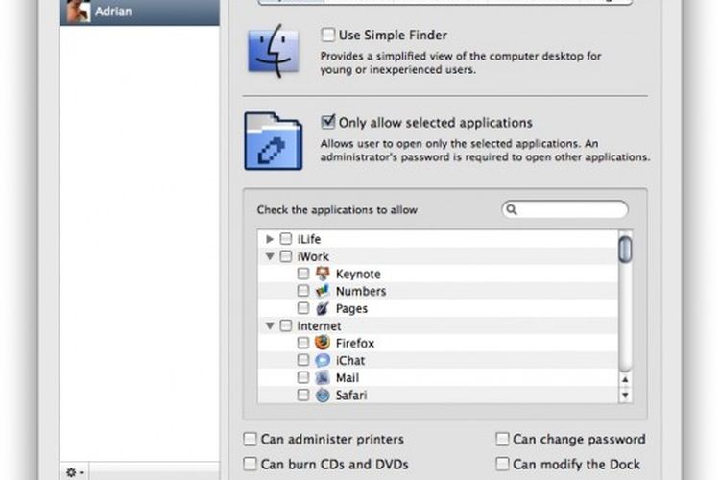Screen dimensions: 720x480
Task: Click the Safari app icon
Action: click(323, 395)
